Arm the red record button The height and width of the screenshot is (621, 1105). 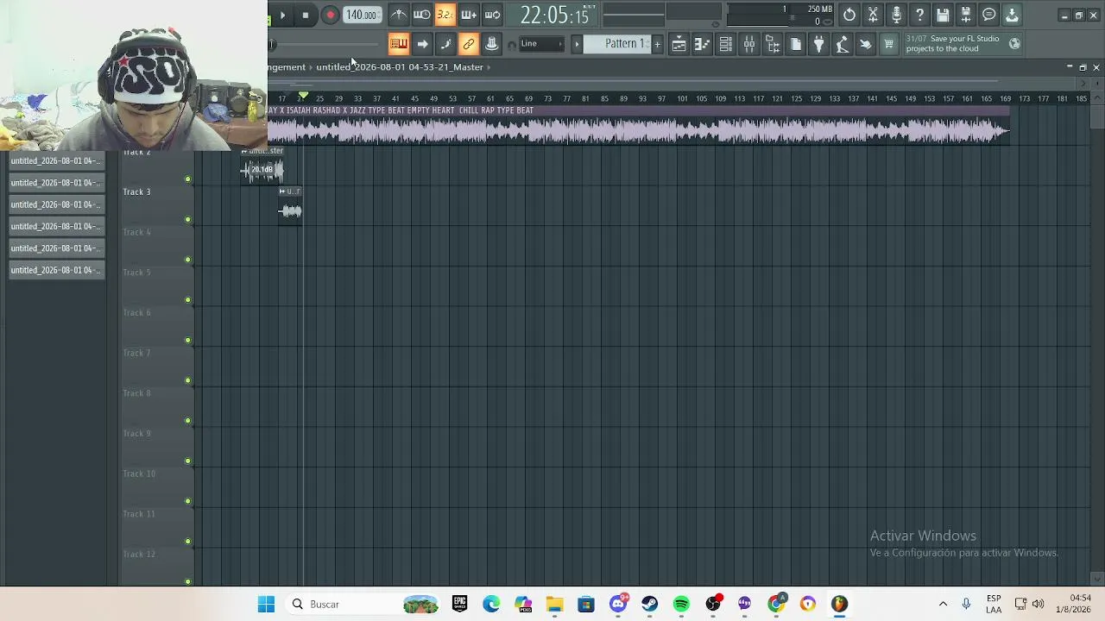click(x=330, y=15)
